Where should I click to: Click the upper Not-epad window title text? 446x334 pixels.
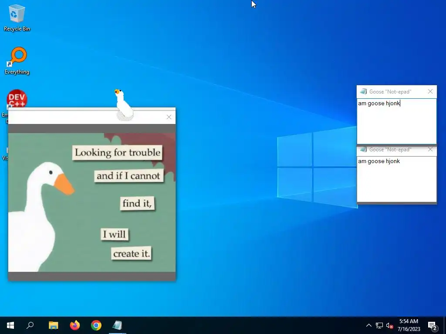[x=390, y=92]
